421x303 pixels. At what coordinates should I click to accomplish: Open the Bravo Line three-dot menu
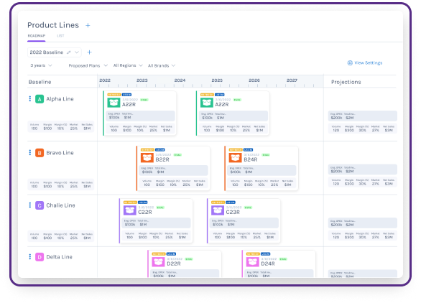[x=29, y=152]
